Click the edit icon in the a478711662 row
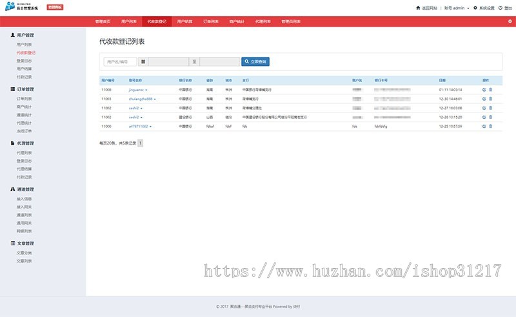Image resolution: width=516 pixels, height=317 pixels. tap(484, 126)
